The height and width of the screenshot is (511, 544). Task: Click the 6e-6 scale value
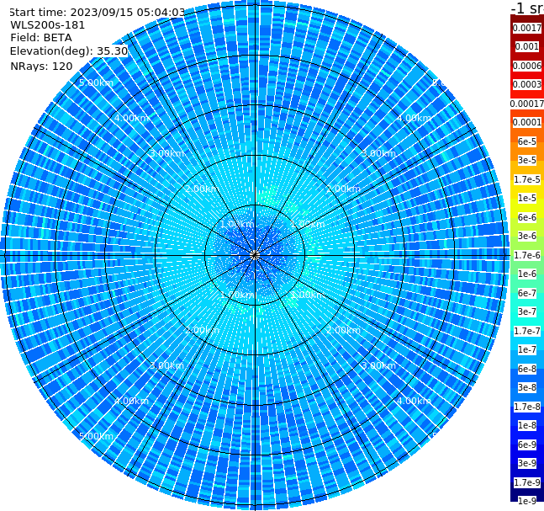(x=527, y=217)
